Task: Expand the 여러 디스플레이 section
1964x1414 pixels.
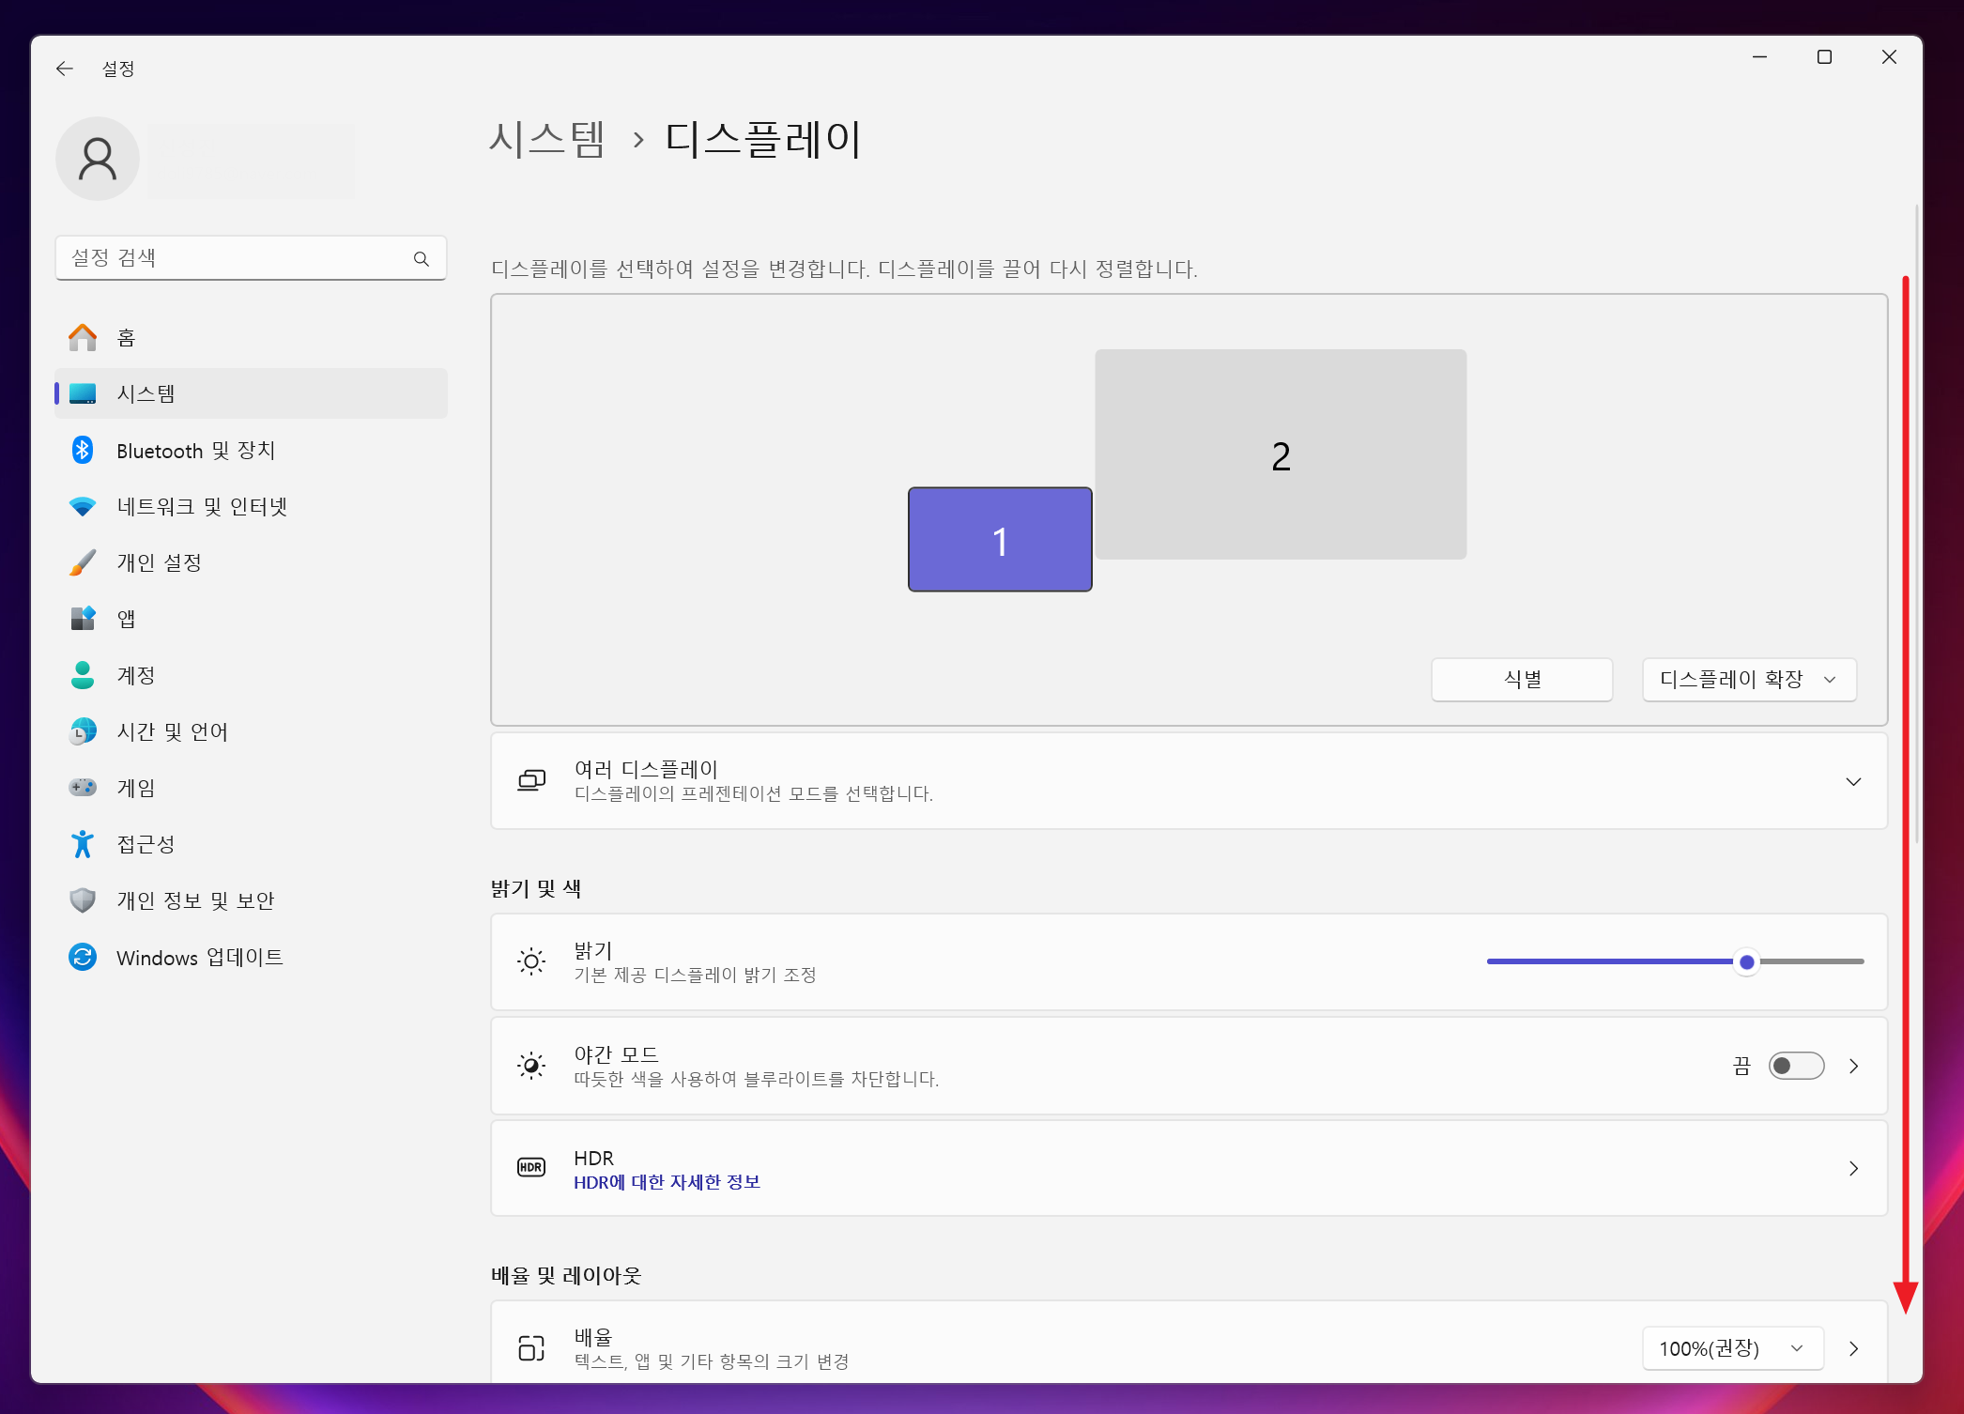Action: [x=1852, y=782]
